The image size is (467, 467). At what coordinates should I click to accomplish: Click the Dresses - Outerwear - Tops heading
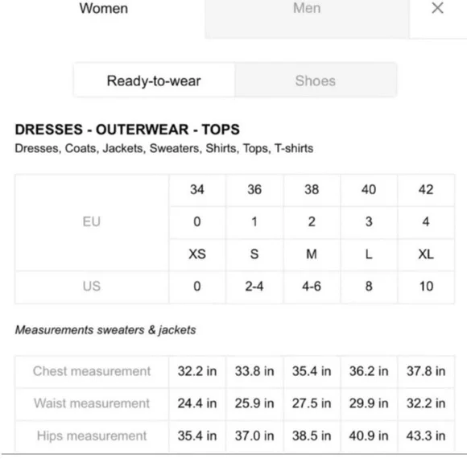(x=127, y=130)
